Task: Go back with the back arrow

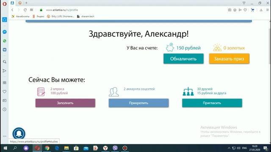Action: click(x=12, y=10)
